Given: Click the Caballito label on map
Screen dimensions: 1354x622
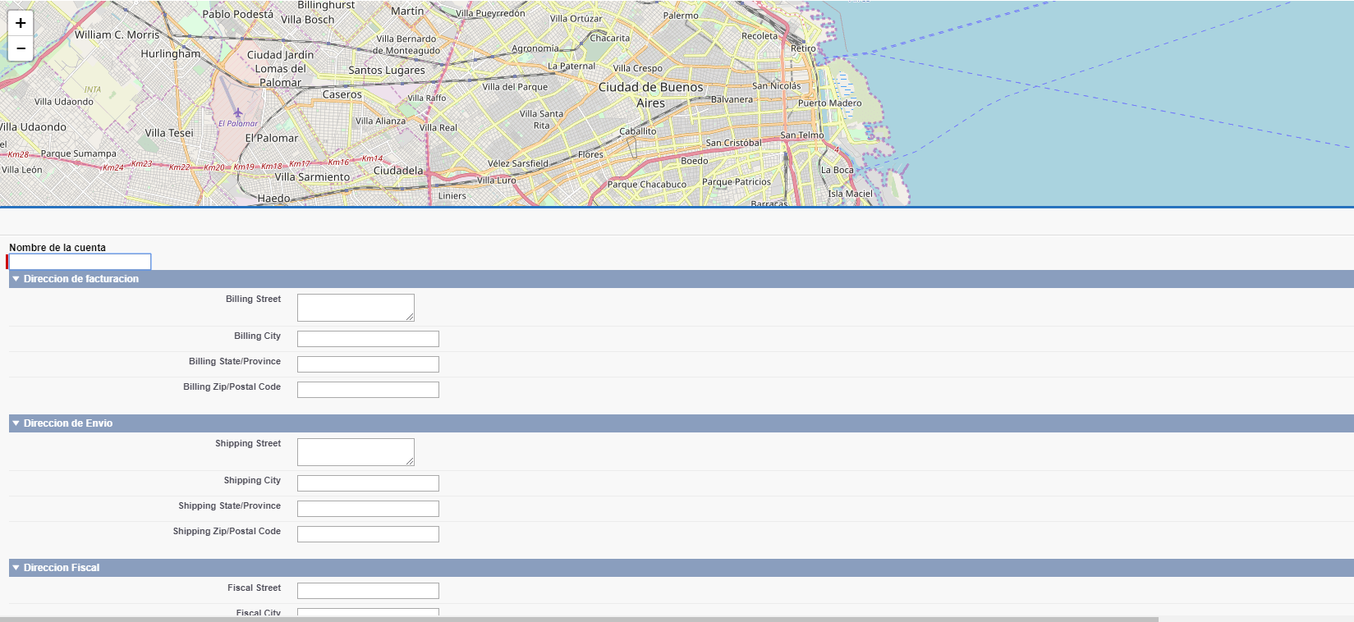Looking at the screenshot, I should pyautogui.click(x=638, y=131).
